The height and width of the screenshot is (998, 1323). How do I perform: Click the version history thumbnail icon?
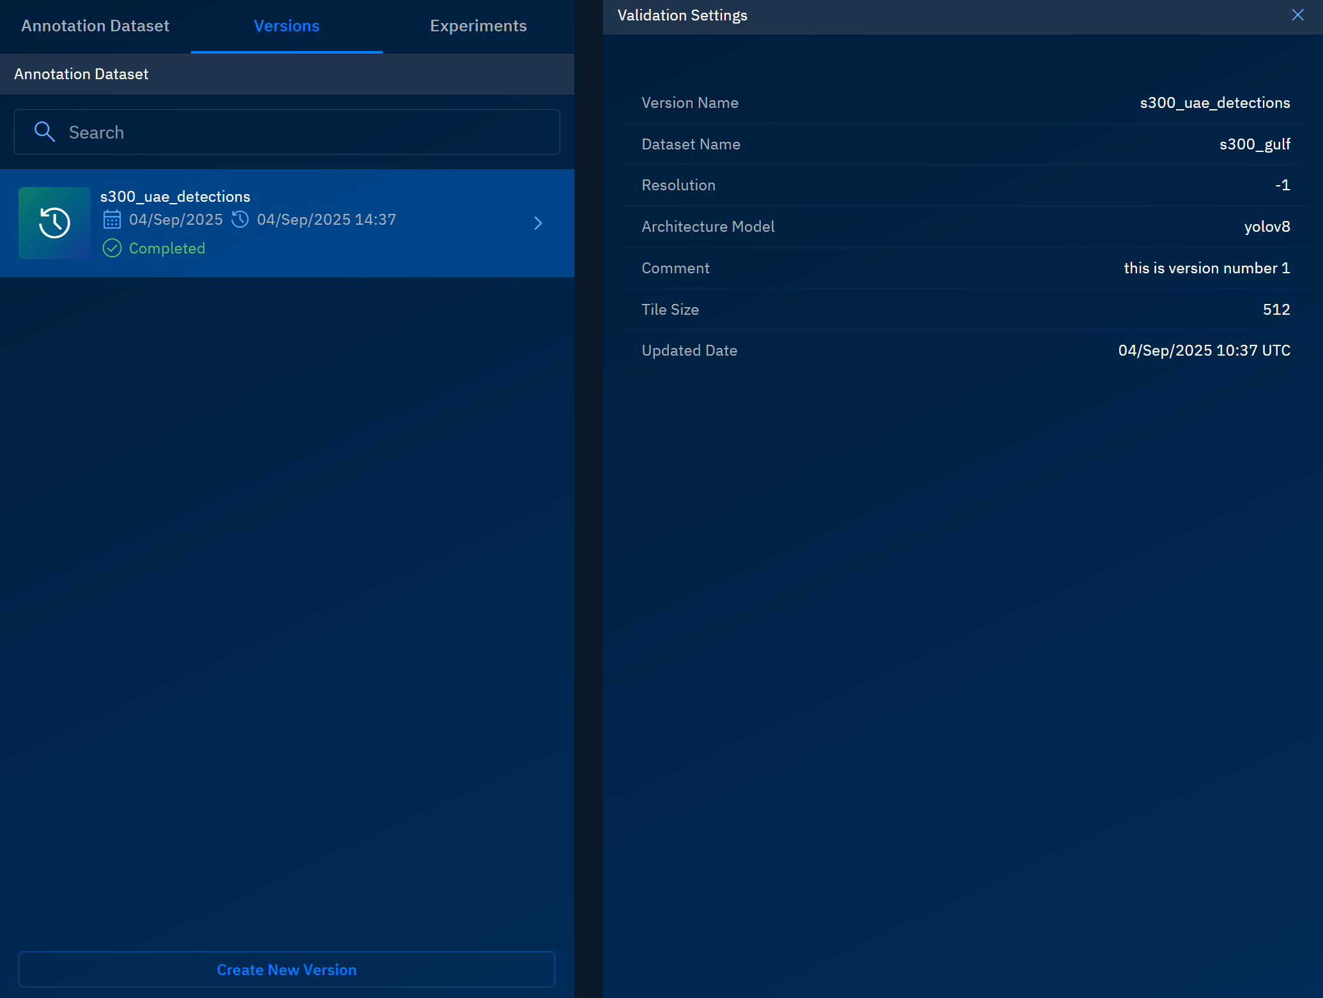point(54,223)
